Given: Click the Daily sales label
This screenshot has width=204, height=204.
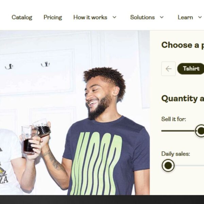Looking at the screenshot, I should pos(176,154).
